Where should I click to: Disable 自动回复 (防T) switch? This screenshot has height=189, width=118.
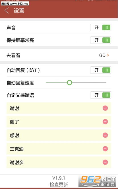click(101, 70)
